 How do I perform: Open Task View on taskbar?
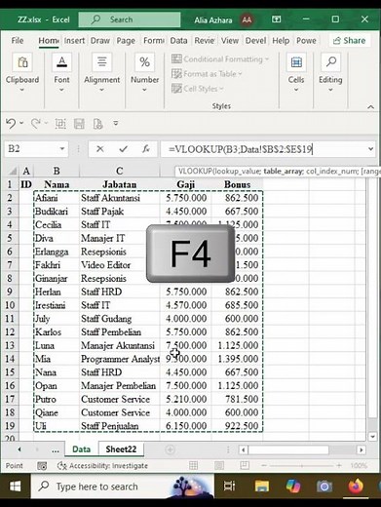coord(229,487)
